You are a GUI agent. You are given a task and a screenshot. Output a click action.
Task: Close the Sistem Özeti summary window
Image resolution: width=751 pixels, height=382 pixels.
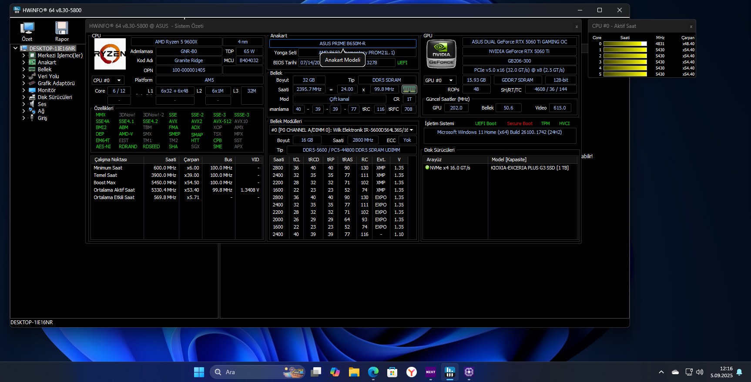coord(577,27)
